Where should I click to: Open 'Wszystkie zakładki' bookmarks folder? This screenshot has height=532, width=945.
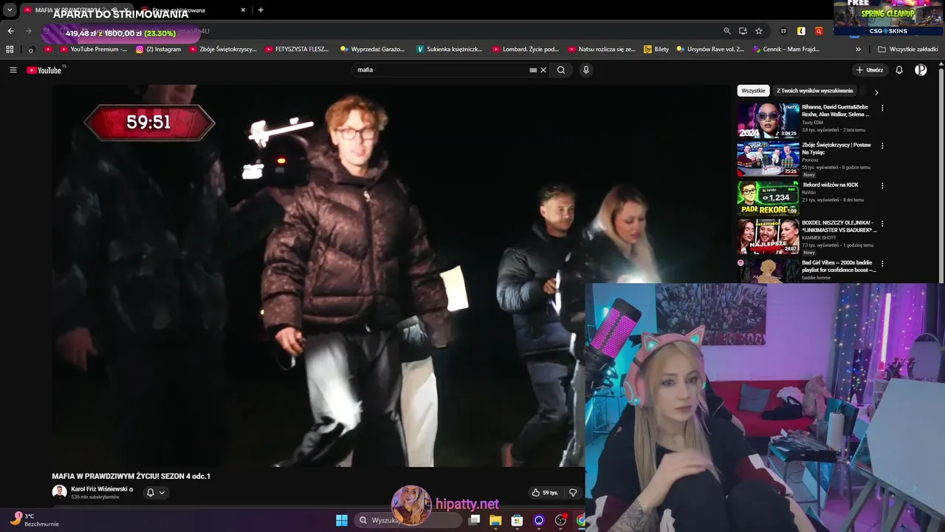pos(907,50)
